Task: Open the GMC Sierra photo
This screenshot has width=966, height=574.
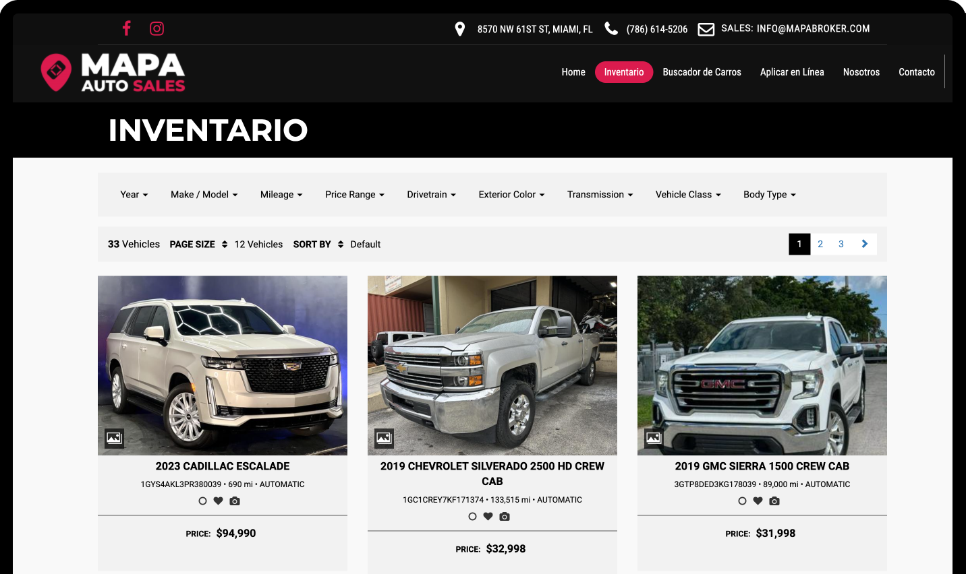Action: (x=762, y=365)
